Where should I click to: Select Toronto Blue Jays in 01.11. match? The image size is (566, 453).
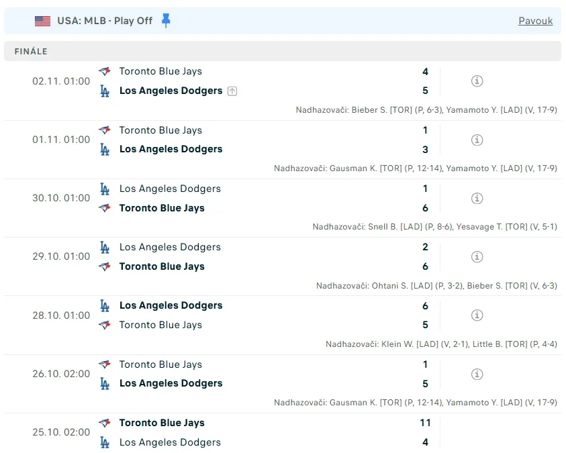tap(160, 130)
